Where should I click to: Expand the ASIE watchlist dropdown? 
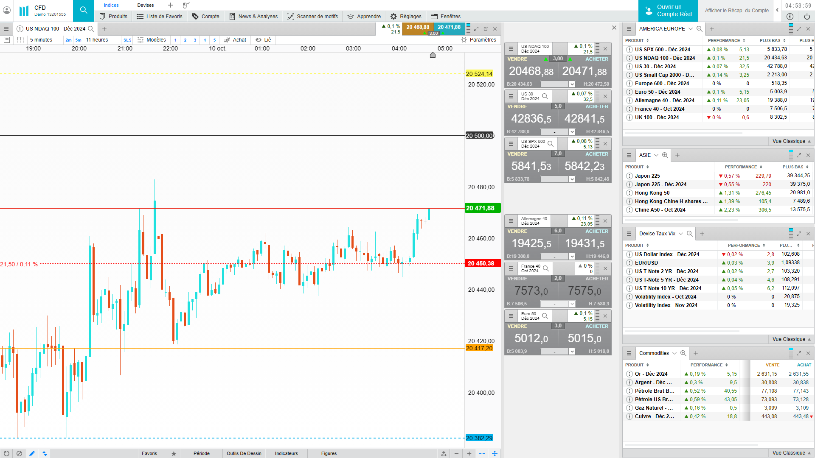(x=656, y=155)
